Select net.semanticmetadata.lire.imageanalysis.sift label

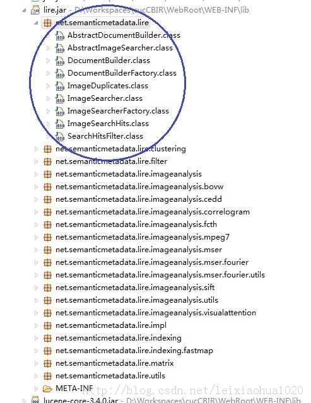[x=135, y=288]
